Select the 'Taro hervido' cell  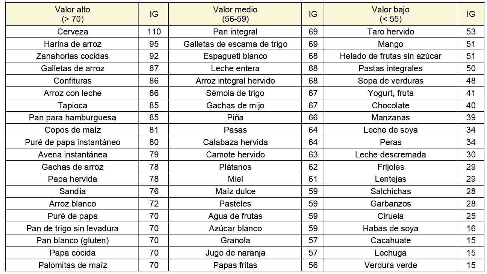tap(390, 31)
